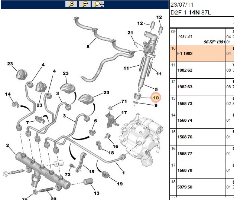234x200 pixels.
Task: Select table row index 14
Action: [173, 115]
